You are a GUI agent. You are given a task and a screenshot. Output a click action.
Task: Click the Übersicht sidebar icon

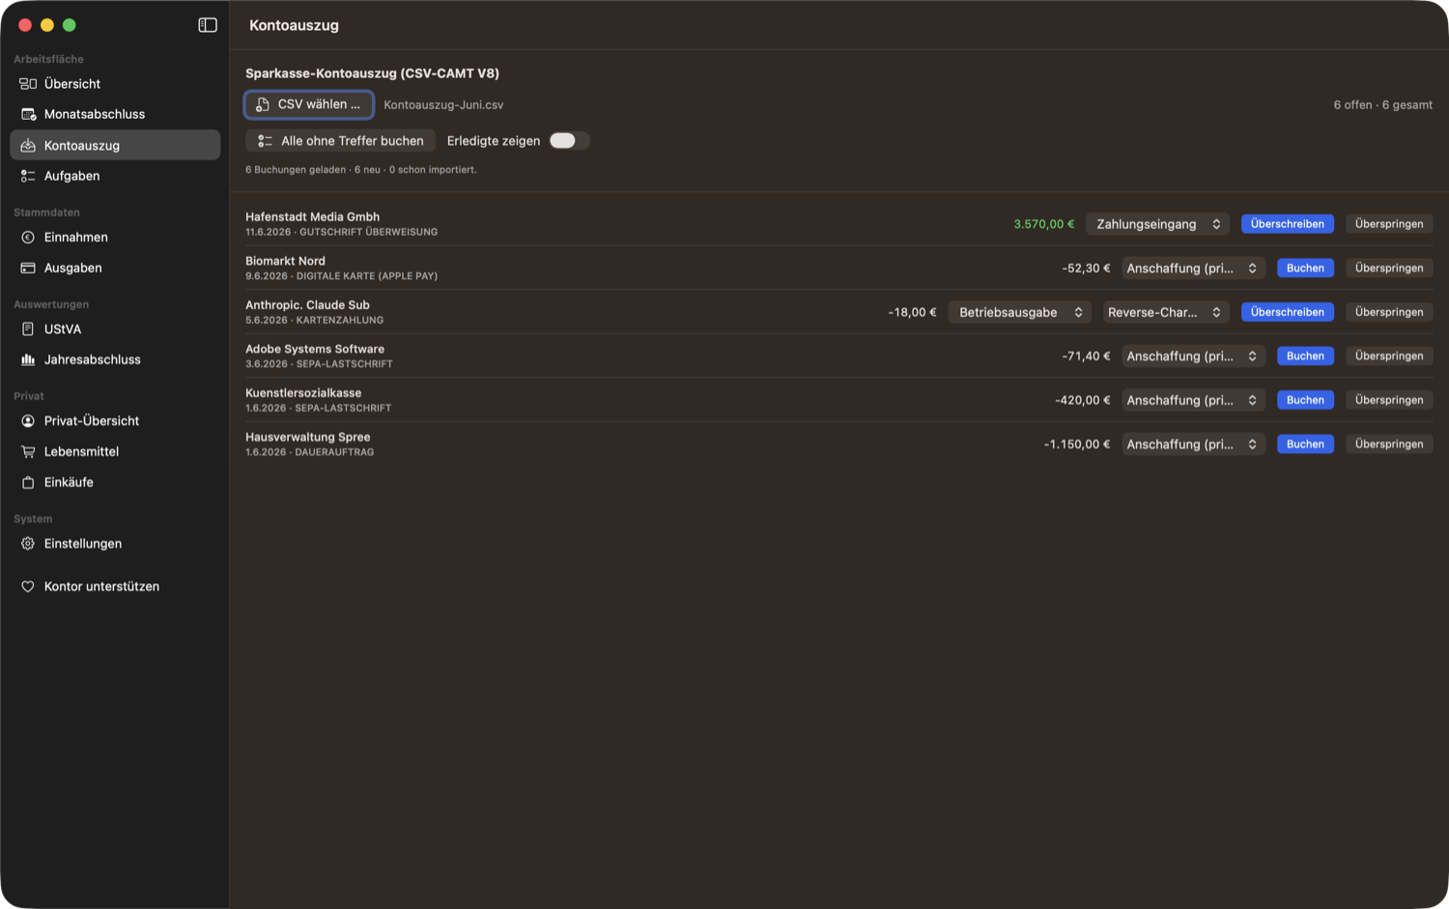click(x=28, y=84)
